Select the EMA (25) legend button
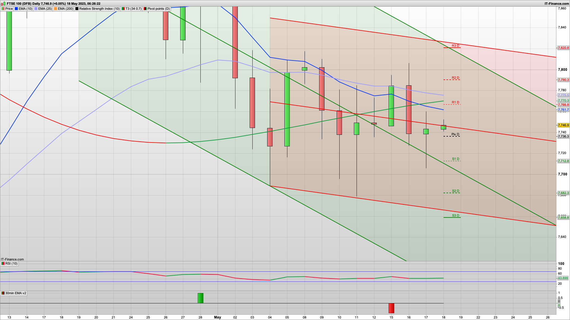The width and height of the screenshot is (570, 320). click(43, 9)
